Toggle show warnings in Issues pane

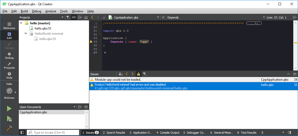[x=139, y=74]
